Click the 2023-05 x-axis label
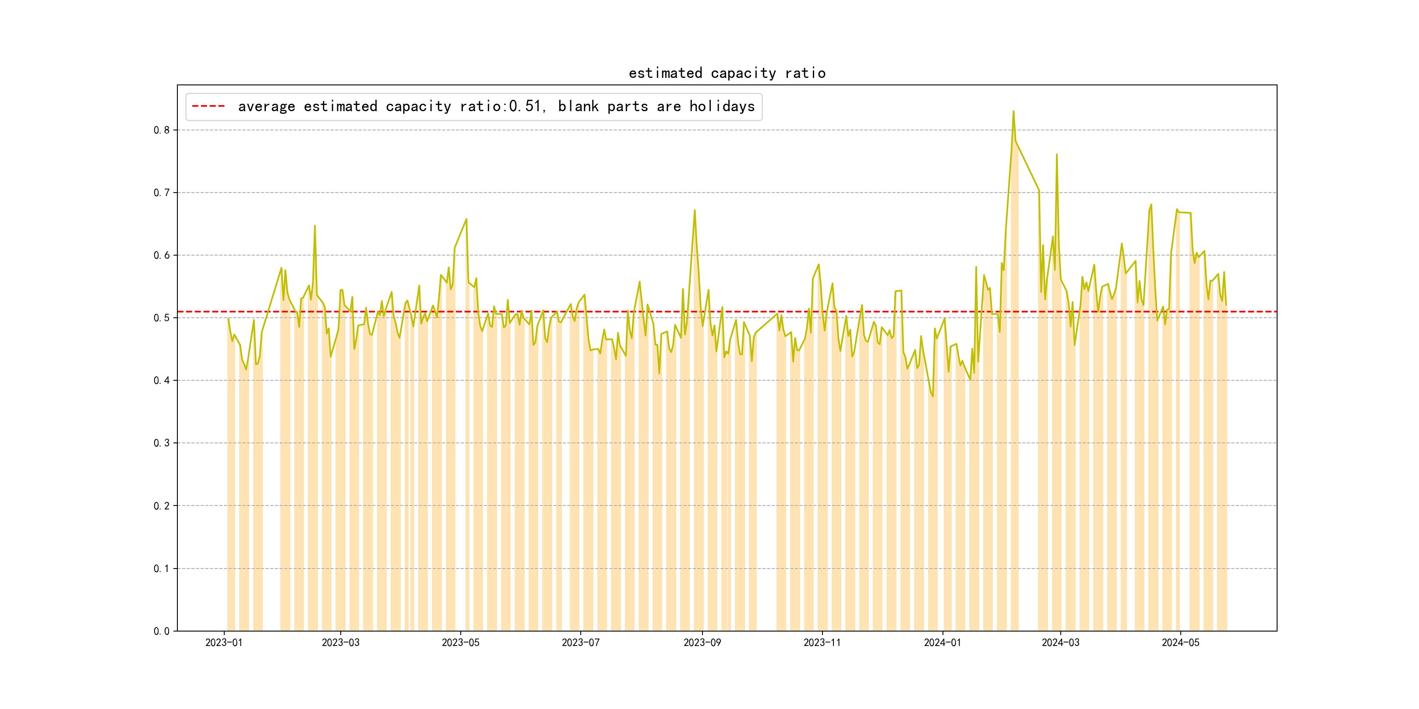 460,643
